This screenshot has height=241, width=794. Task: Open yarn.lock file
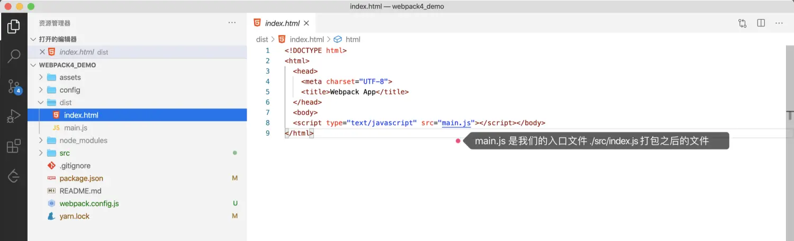138,216
